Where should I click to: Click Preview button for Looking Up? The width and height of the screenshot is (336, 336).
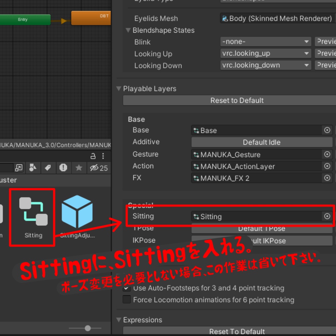[325, 53]
